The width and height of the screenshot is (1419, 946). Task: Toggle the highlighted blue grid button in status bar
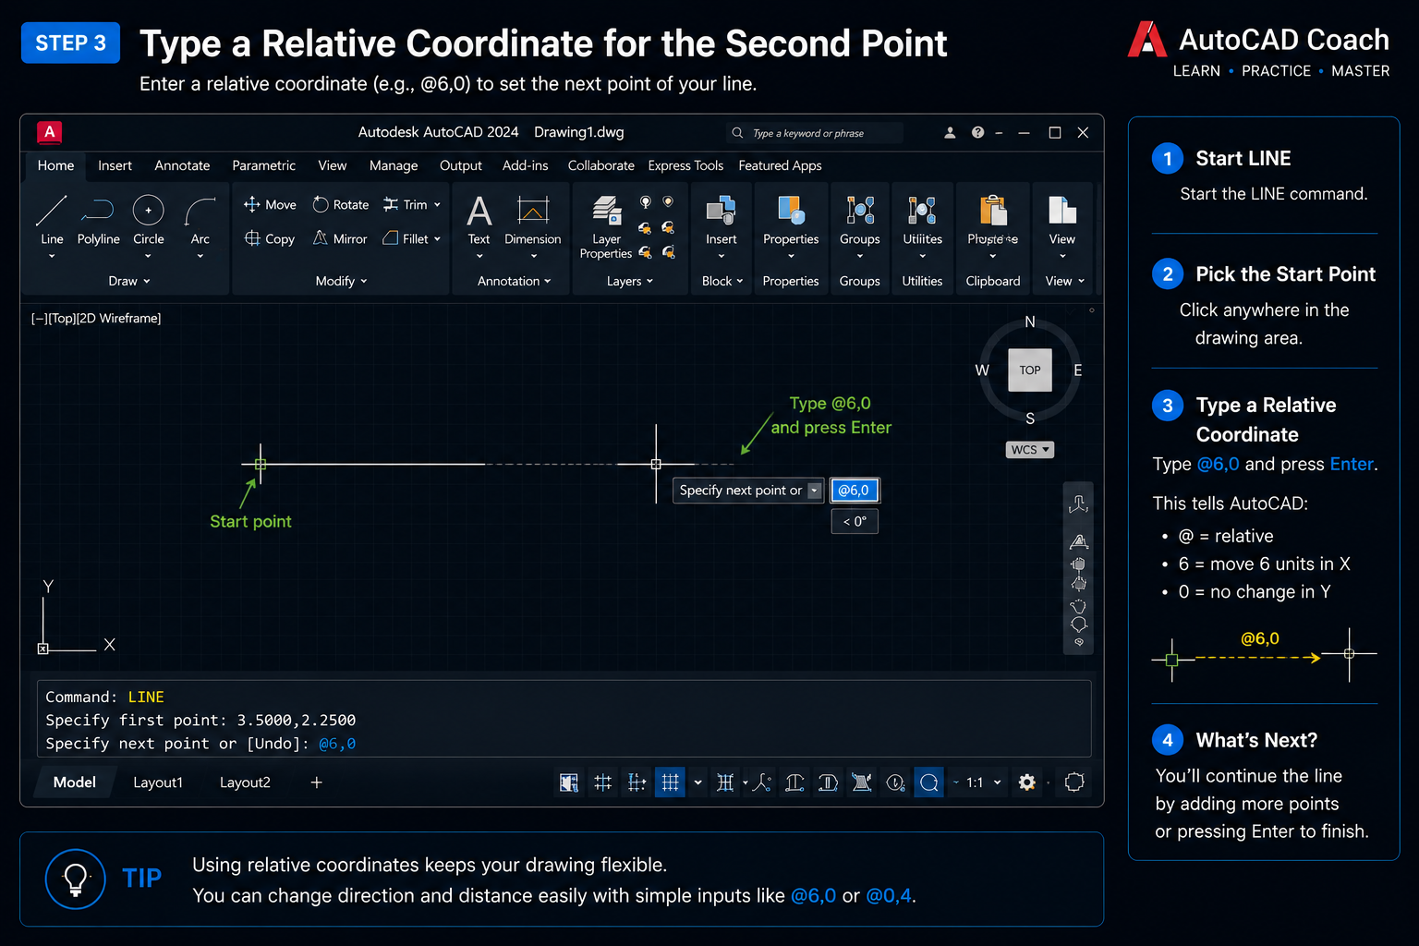[671, 782]
